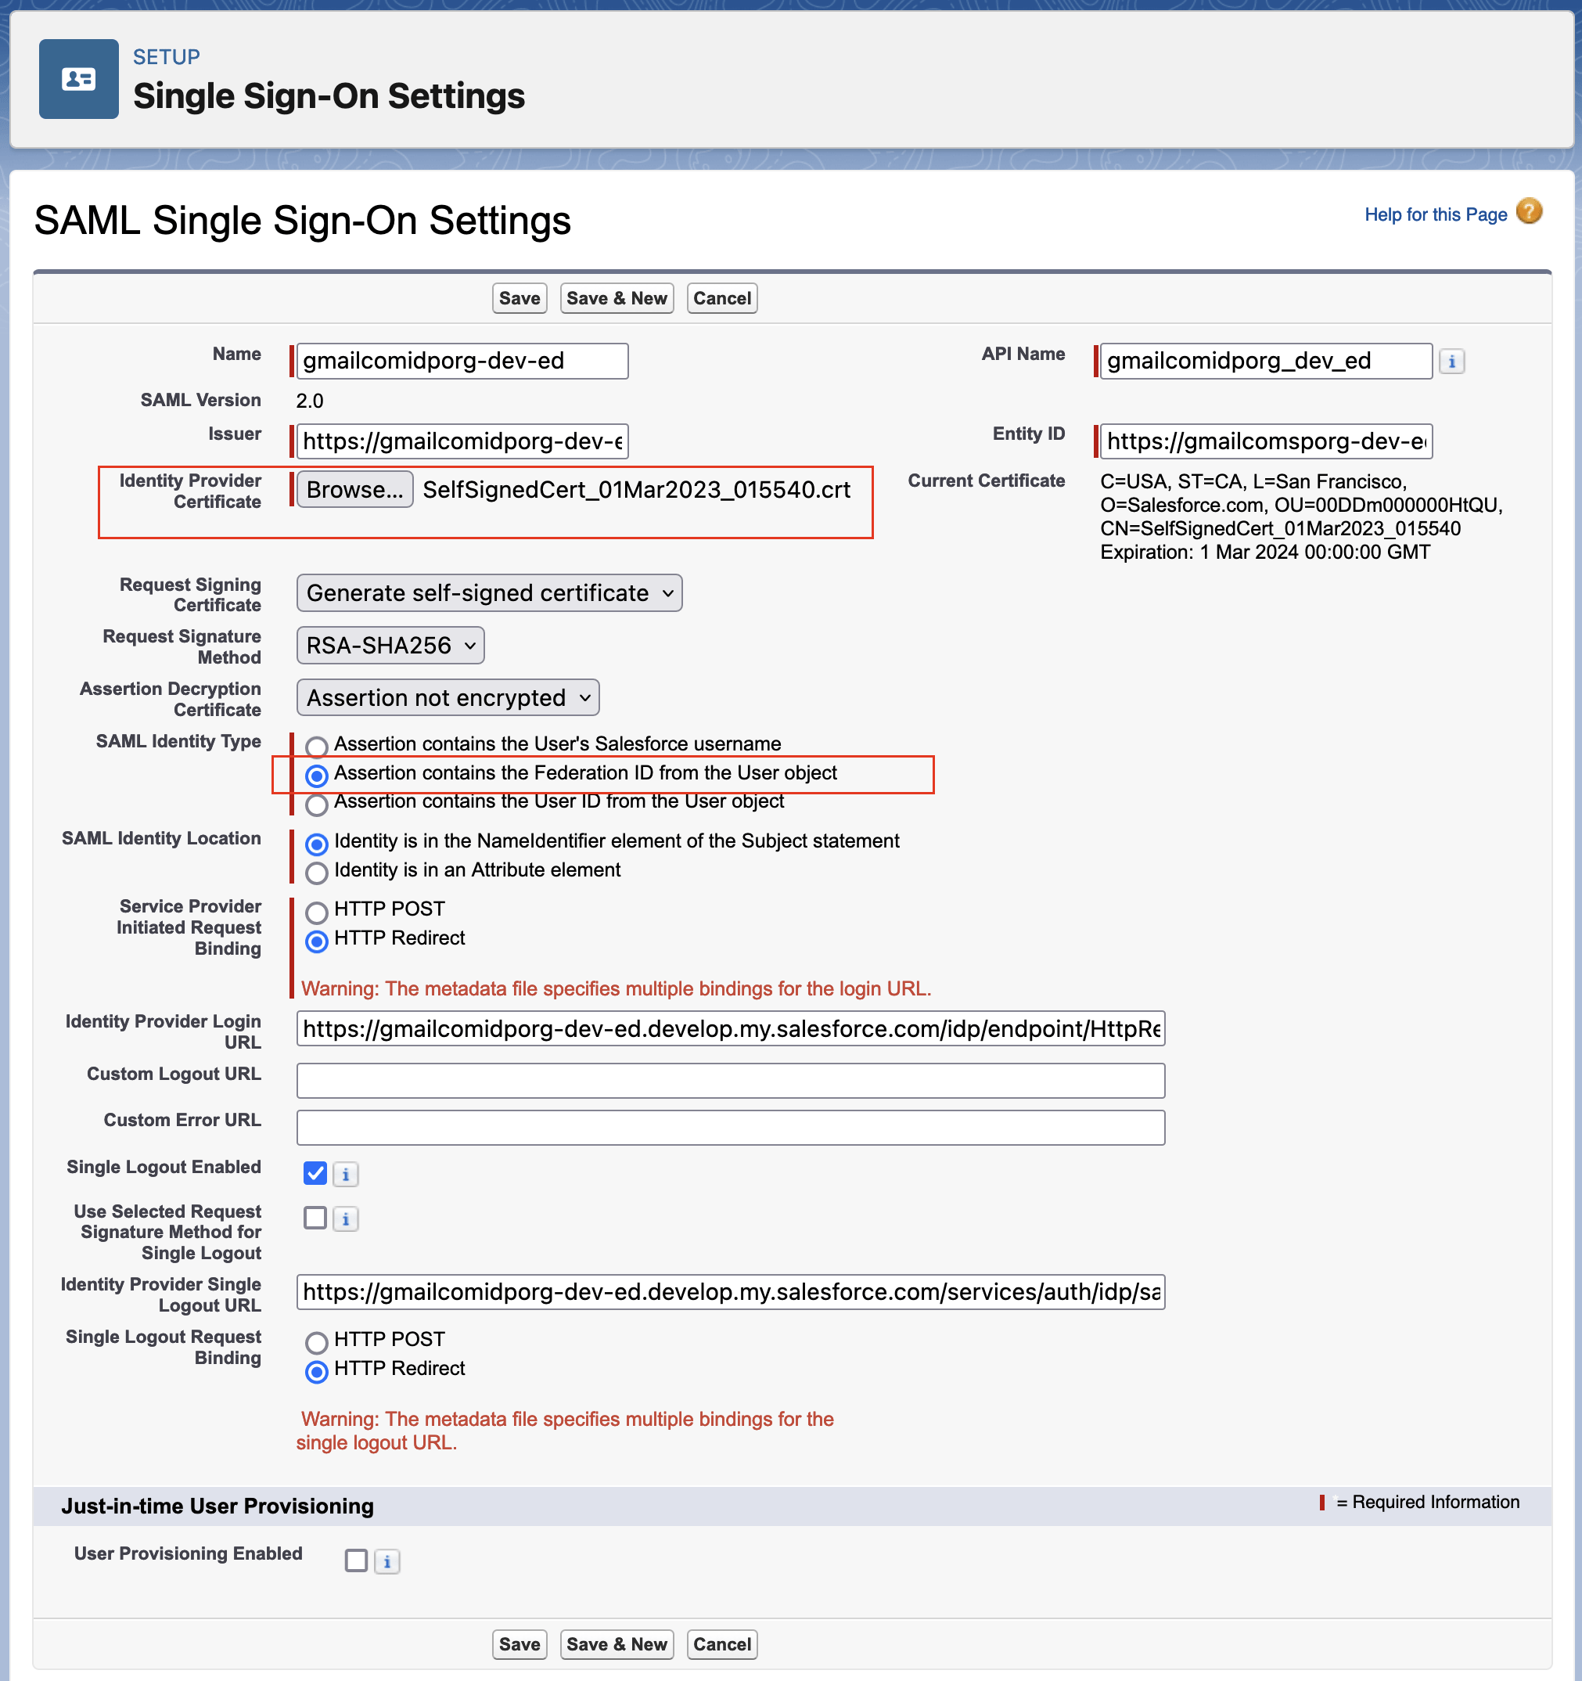Open the Request Signing Certificate dropdown
The image size is (1582, 1681).
coord(489,592)
